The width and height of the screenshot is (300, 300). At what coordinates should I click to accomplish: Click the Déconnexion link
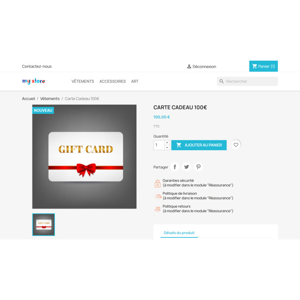coord(202,66)
